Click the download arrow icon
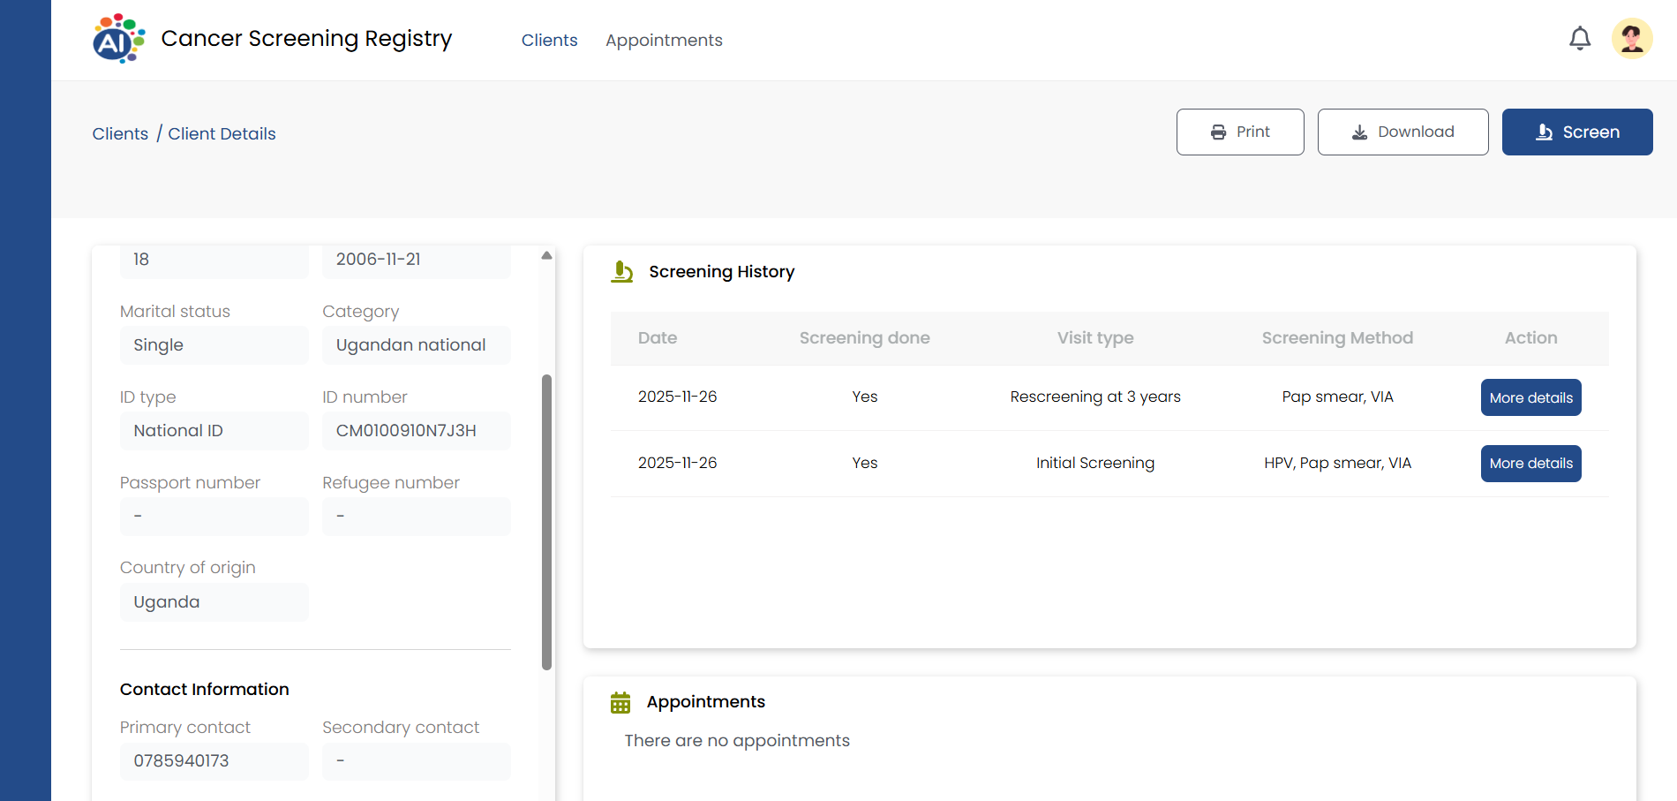The image size is (1677, 801). click(1359, 132)
